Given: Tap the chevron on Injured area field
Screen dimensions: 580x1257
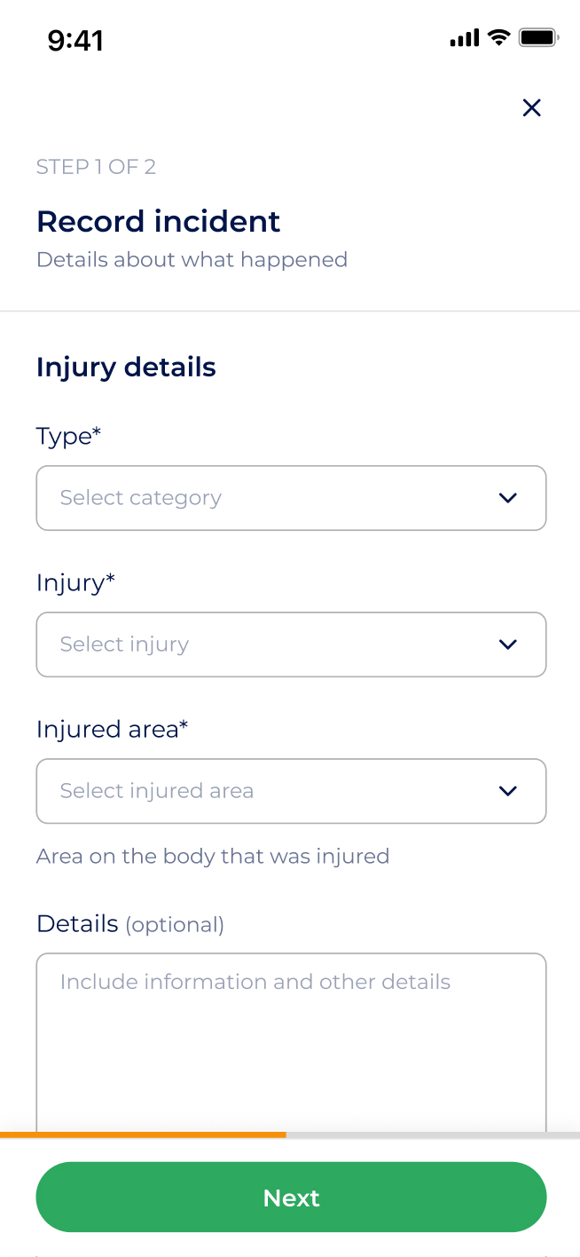Looking at the screenshot, I should click(x=508, y=791).
